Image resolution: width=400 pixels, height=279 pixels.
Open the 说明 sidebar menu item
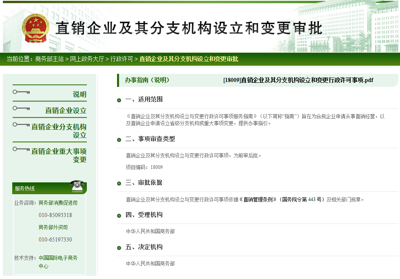click(x=80, y=94)
